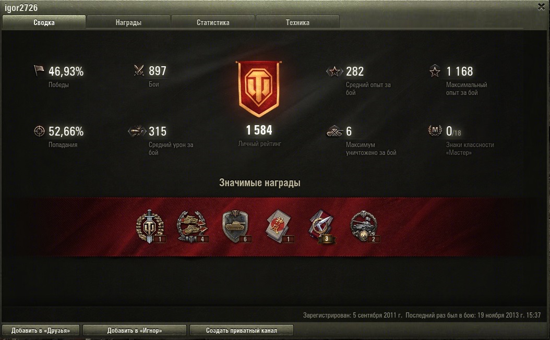Switch to the Награды tab
The width and height of the screenshot is (550, 340).
pyautogui.click(x=128, y=22)
